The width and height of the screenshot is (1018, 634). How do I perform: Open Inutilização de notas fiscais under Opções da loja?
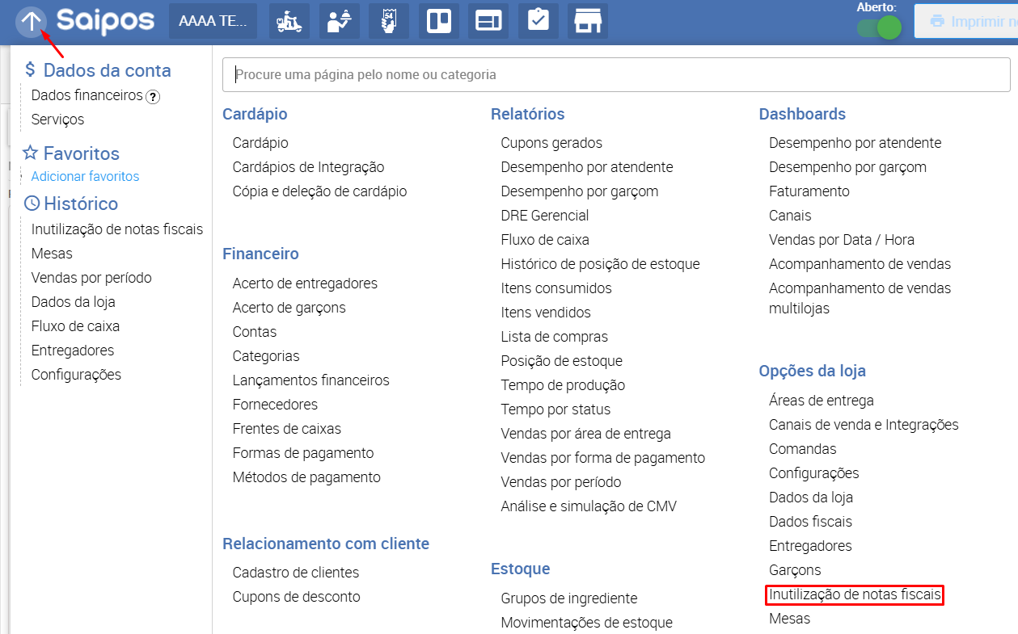pyautogui.click(x=855, y=595)
